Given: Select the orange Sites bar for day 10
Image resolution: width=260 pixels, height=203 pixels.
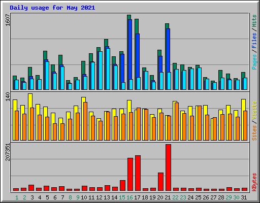Looking at the screenshot, I should click(85, 121).
